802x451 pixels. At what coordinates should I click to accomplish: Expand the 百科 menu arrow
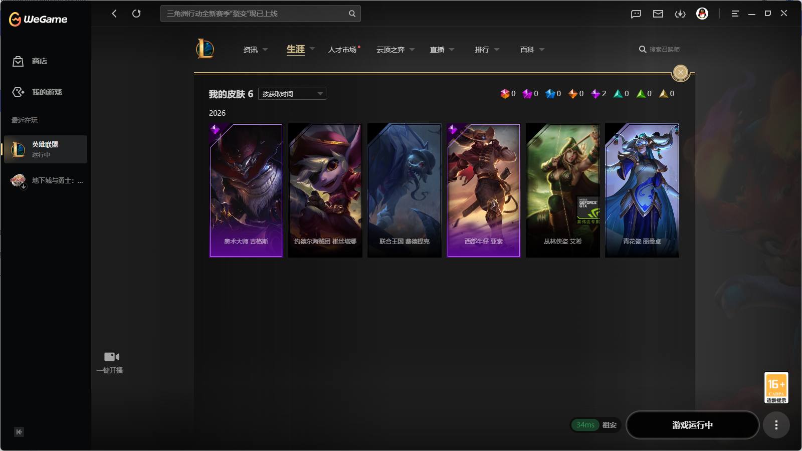pos(542,50)
